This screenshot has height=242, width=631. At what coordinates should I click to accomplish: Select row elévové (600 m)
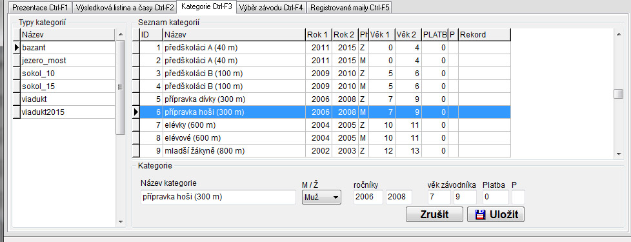325,137
